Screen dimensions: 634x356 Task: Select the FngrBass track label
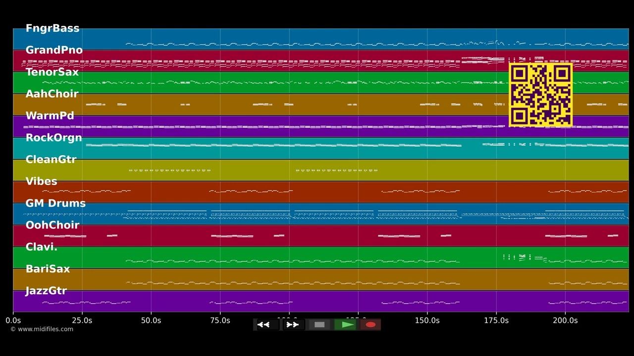(53, 28)
